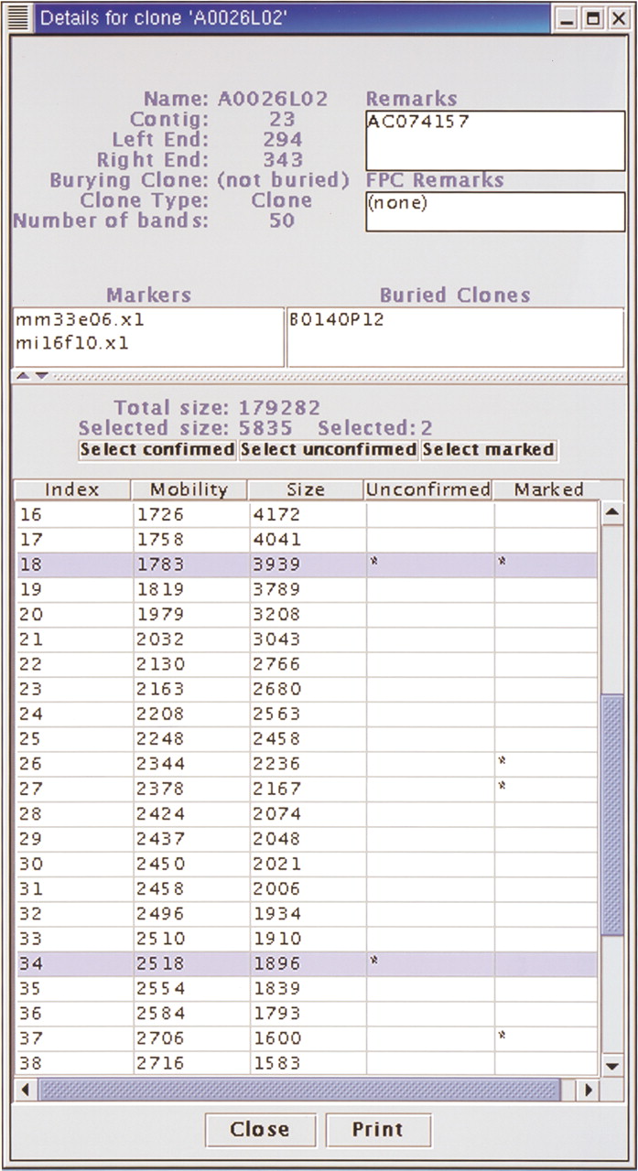Click the highlighted row with index 34
638x1171 pixels.
pos(307,963)
